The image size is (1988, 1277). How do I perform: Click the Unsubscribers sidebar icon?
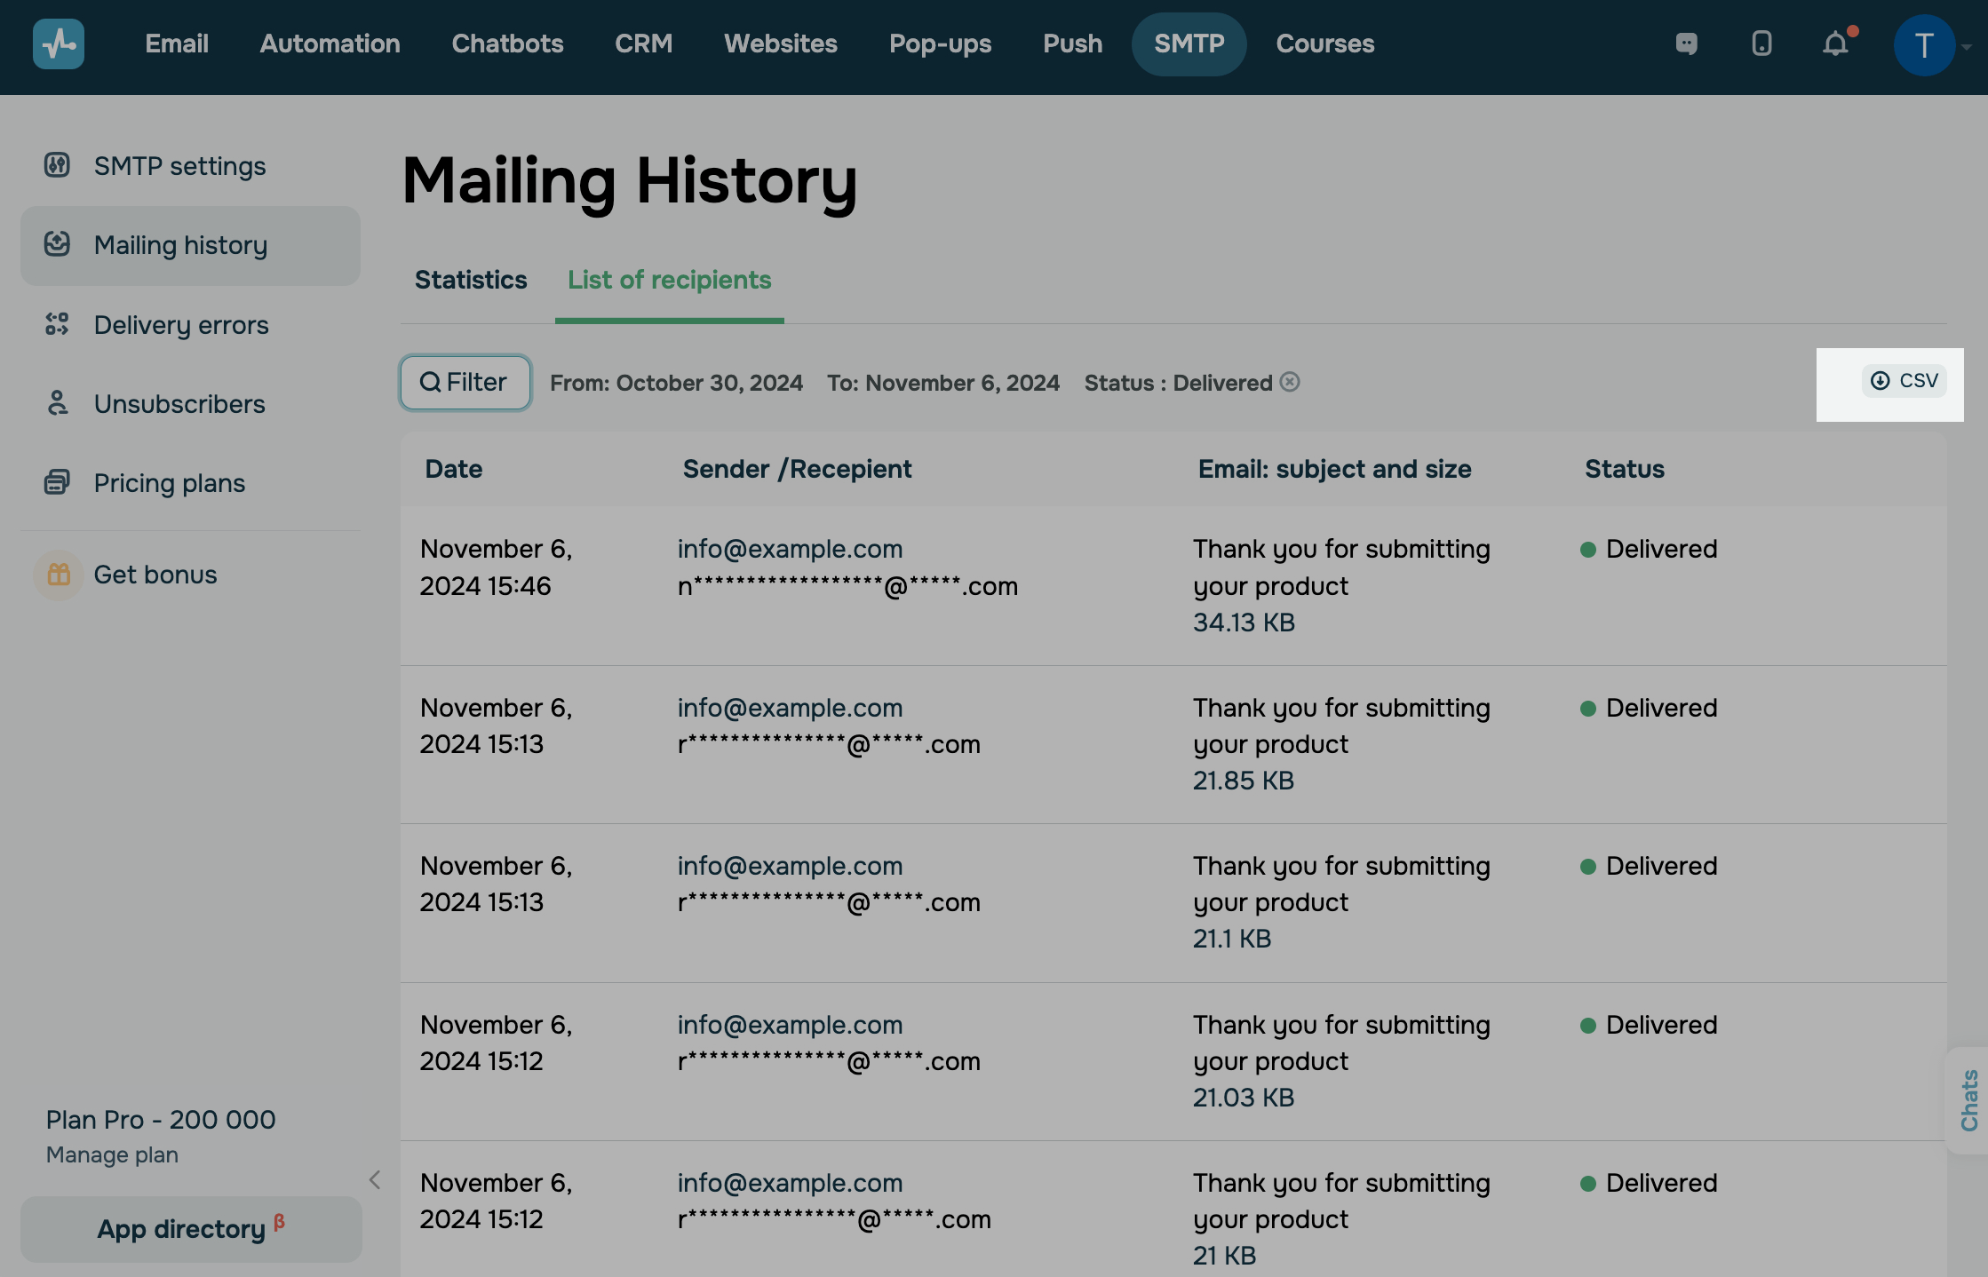(57, 403)
